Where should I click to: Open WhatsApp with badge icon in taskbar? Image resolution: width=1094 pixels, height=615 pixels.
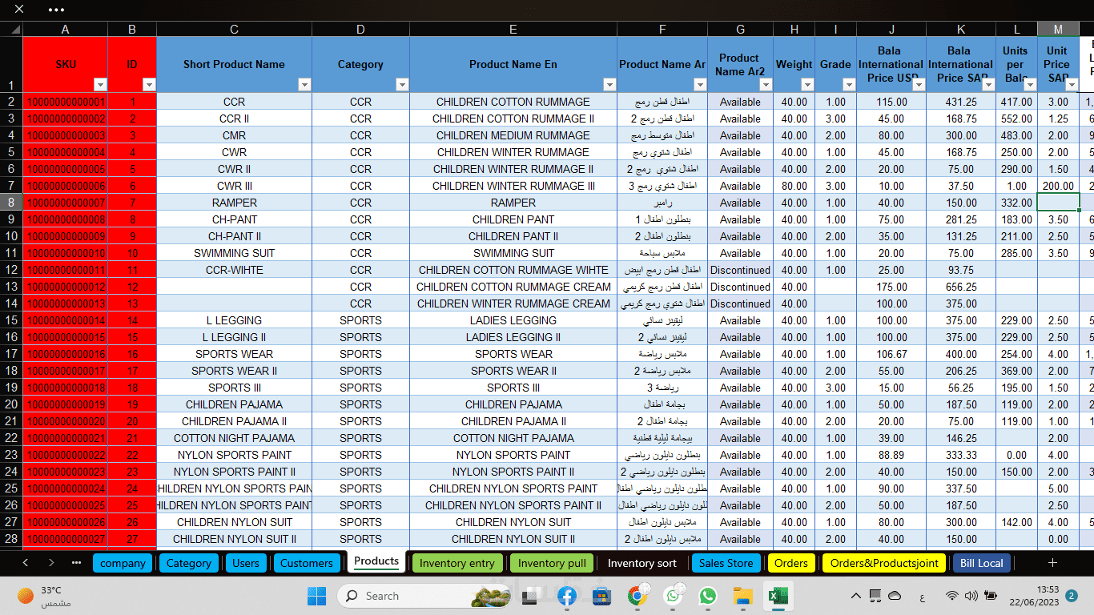pos(674,596)
